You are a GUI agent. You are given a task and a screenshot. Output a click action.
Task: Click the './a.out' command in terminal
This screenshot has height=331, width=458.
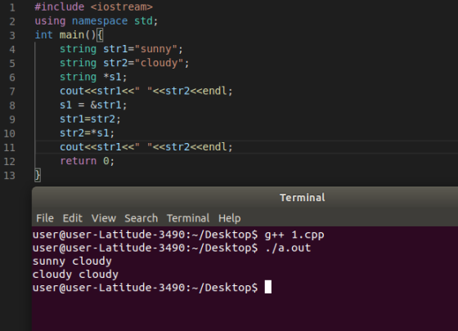[x=288, y=248]
